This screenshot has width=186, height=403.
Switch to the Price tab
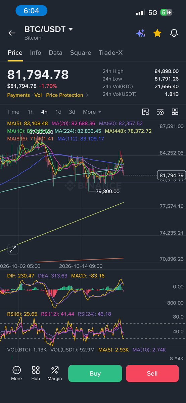15,53
